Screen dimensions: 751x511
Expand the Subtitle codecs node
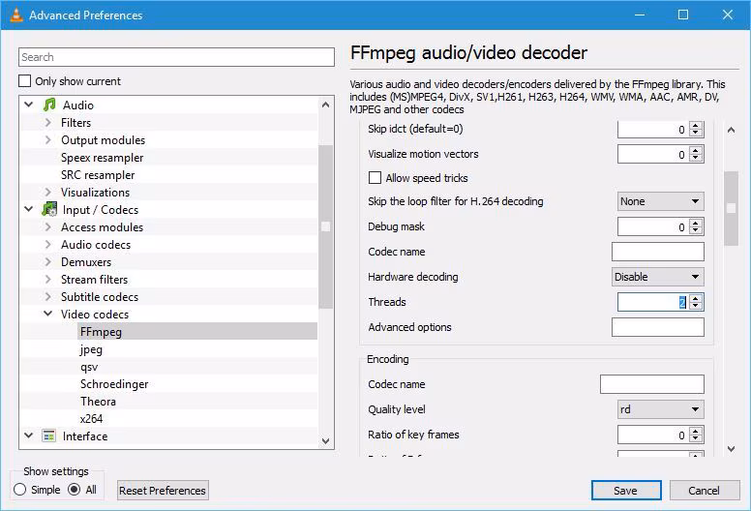tap(47, 296)
